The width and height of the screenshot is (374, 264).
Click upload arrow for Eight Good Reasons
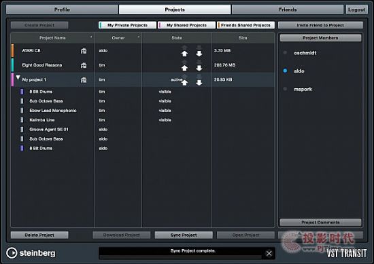(184, 68)
